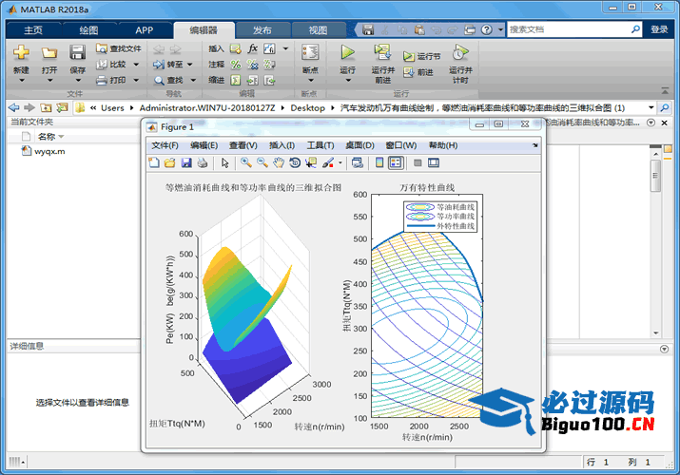The height and width of the screenshot is (475, 680).
Task: Switch to the Home (主页) ribbon tab
Action: [33, 29]
